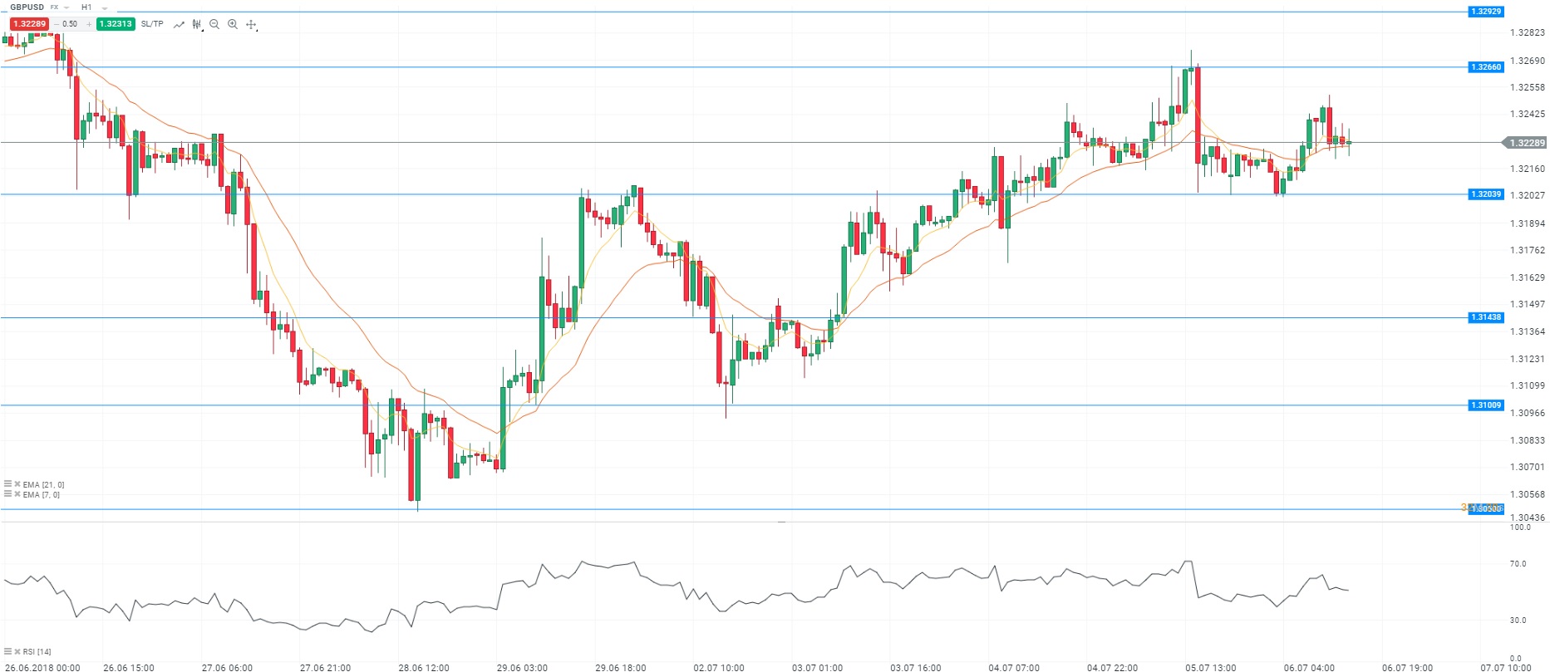Viewport: 1550px width, 672px height.
Task: Zoom in the chart
Action: [x=233, y=25]
